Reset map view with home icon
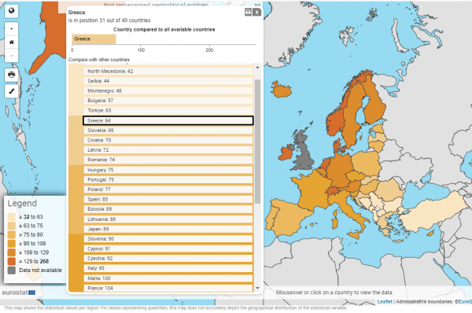 [x=12, y=42]
